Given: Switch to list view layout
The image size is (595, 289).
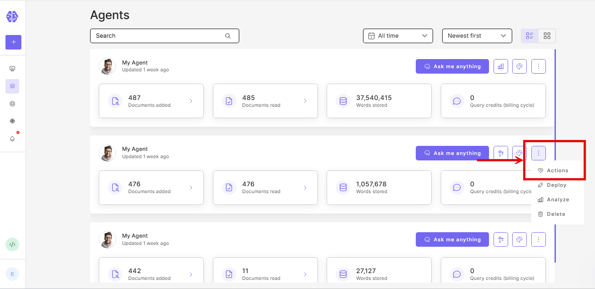Looking at the screenshot, I should point(529,36).
